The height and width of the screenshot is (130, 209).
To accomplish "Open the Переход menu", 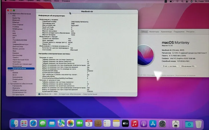I will point(47,1).
